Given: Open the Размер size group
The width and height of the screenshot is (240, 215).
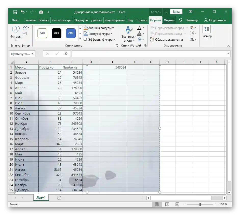Looking at the screenshot, I should pyautogui.click(x=206, y=33).
